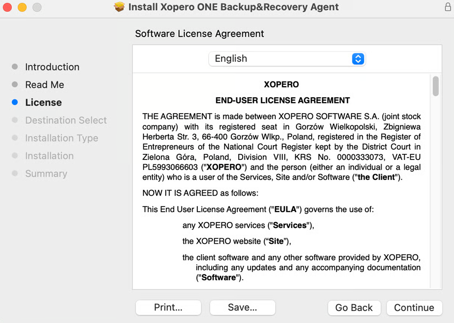Screen dimensions: 454x323
Task: Click the bold XOPERO agreement heading
Action: point(281,85)
